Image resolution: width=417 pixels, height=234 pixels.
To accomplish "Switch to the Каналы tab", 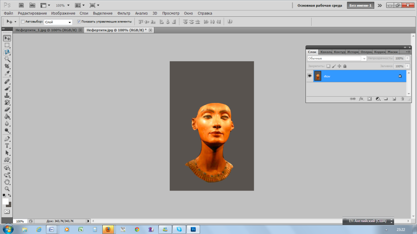I will click(x=326, y=52).
